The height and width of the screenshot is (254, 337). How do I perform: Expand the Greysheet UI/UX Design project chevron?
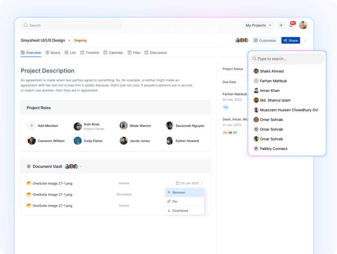click(69, 41)
